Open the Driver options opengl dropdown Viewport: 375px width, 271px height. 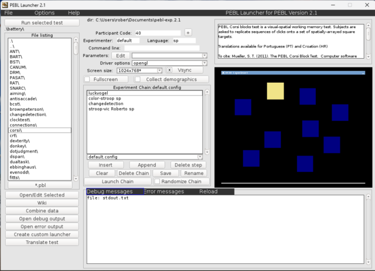pos(204,63)
